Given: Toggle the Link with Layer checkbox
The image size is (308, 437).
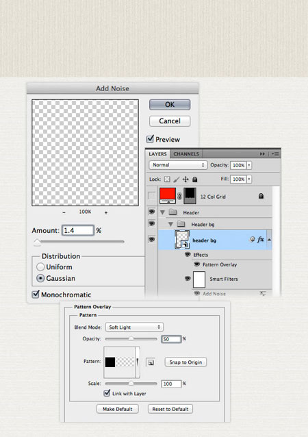Looking at the screenshot, I should [x=107, y=393].
